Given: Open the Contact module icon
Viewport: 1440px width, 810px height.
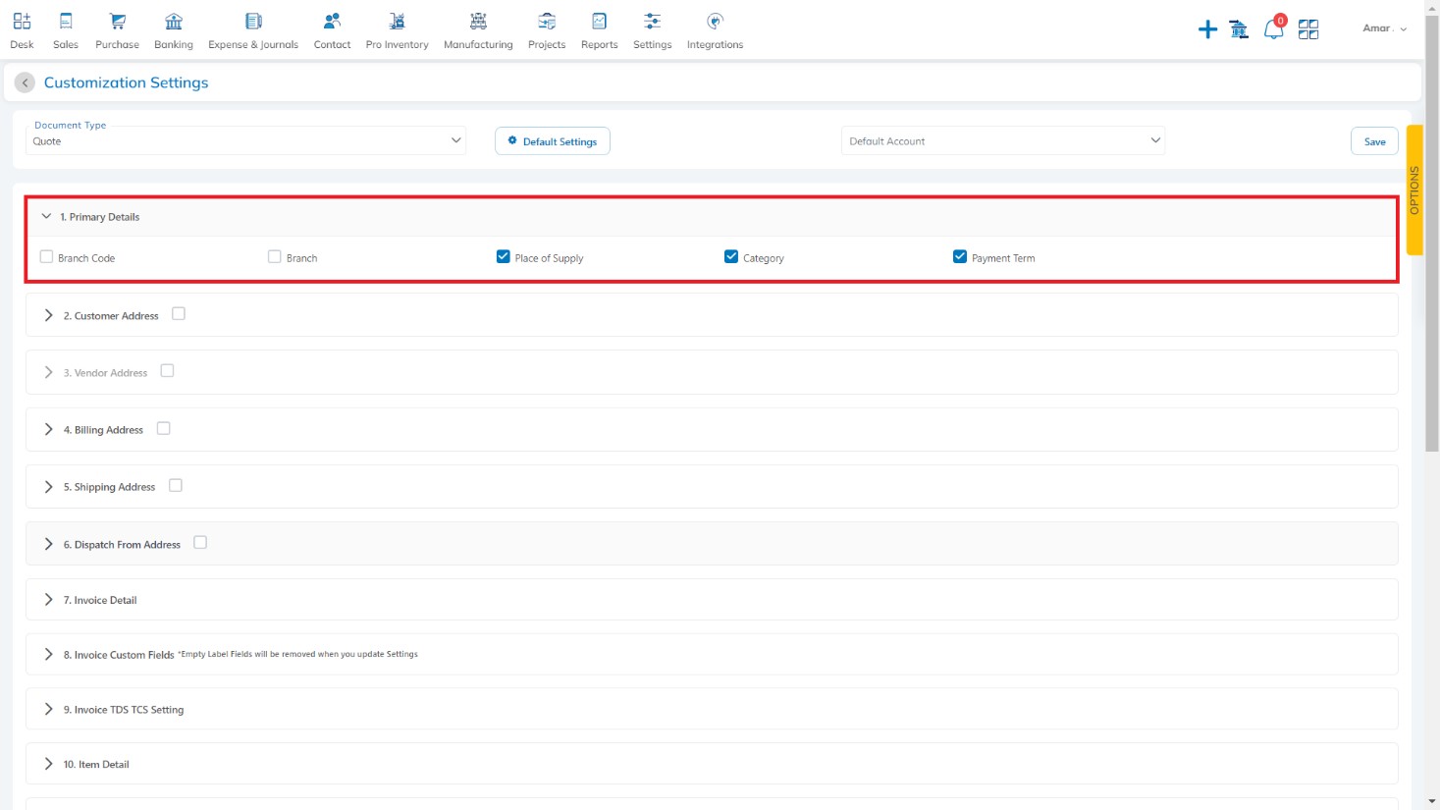Looking at the screenshot, I should pos(332,22).
